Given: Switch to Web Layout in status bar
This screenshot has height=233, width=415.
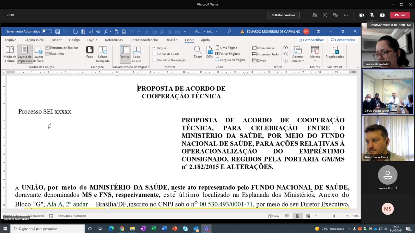Looking at the screenshot, I should coord(308,216).
